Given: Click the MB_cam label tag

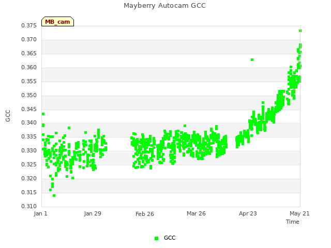Looking at the screenshot, I should pyautogui.click(x=57, y=22).
